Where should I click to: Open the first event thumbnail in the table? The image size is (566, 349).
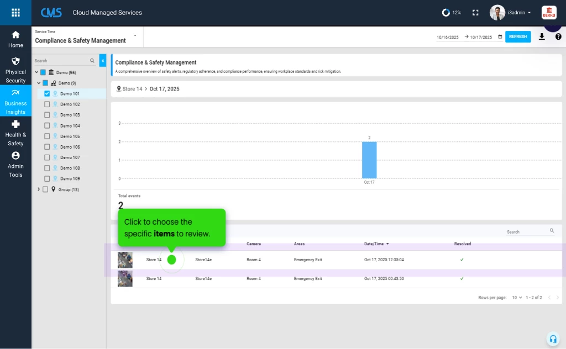(125, 260)
